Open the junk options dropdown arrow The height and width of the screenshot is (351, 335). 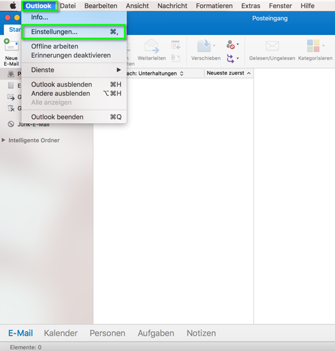tap(238, 44)
